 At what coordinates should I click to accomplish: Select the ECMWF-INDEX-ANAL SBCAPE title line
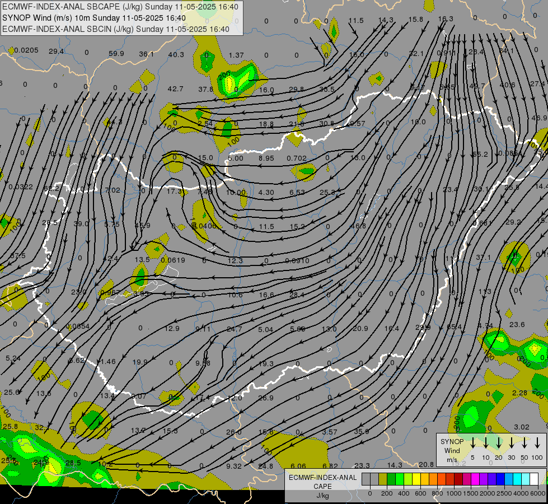[120, 7]
